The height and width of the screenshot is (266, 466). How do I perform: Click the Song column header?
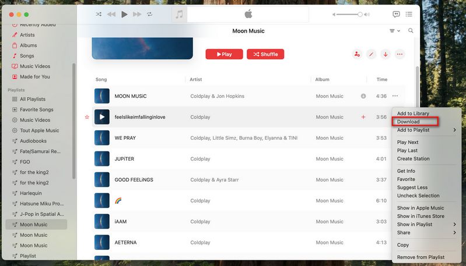101,80
